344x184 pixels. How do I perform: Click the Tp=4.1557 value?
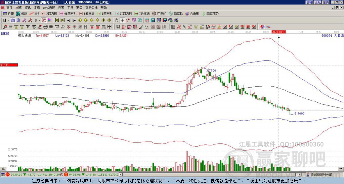[42, 36]
